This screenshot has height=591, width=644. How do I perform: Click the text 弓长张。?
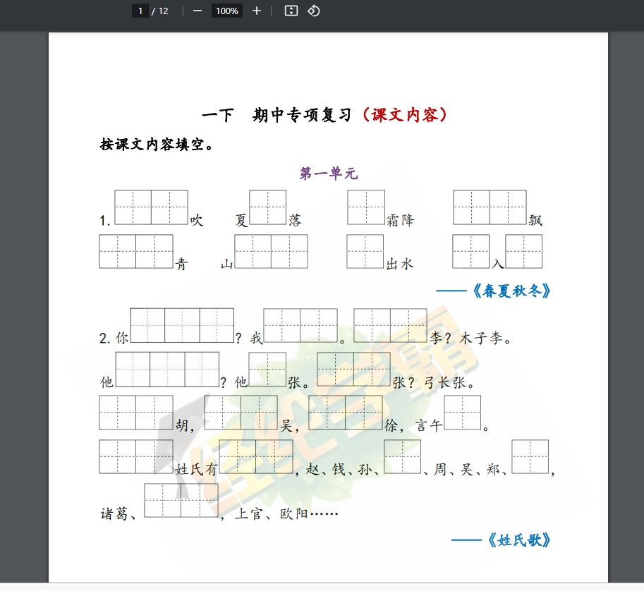coord(449,383)
